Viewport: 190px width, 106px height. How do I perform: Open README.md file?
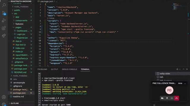(x=21, y=72)
